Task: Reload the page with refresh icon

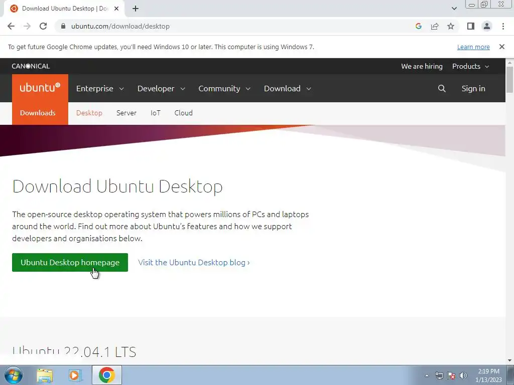Action: coord(43,26)
